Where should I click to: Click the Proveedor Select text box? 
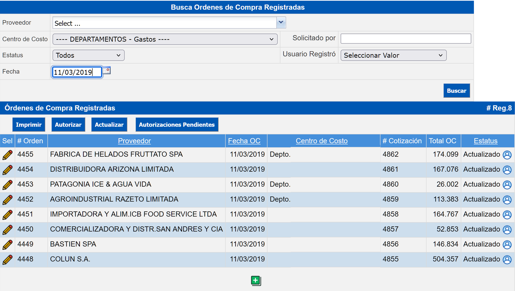tap(165, 23)
